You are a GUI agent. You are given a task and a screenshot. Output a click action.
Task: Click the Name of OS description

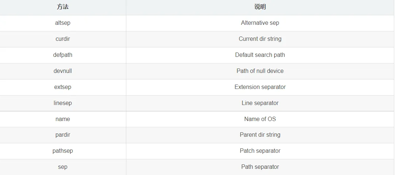click(x=260, y=119)
